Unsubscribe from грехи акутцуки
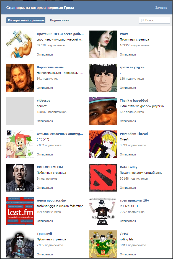The width and height of the screenshot is (173, 259). tap(128, 88)
